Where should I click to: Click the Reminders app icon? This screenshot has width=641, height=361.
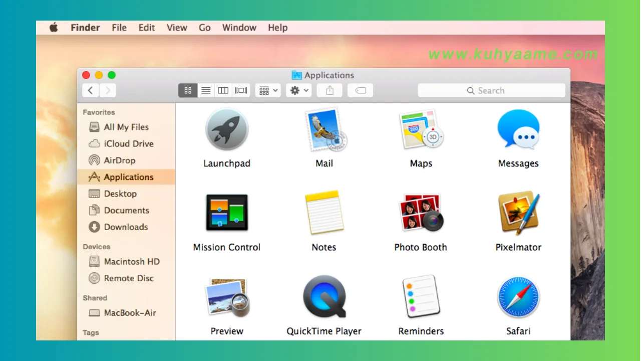click(421, 296)
